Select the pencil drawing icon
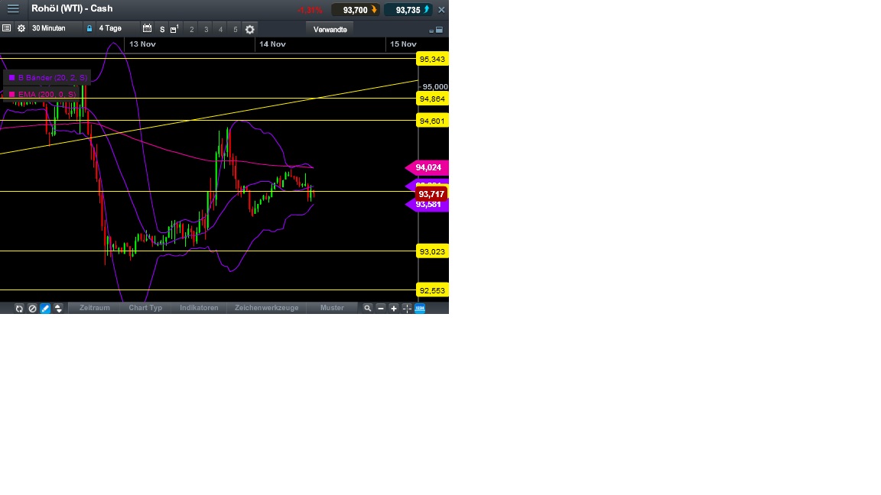The height and width of the screenshot is (495, 881). point(44,308)
